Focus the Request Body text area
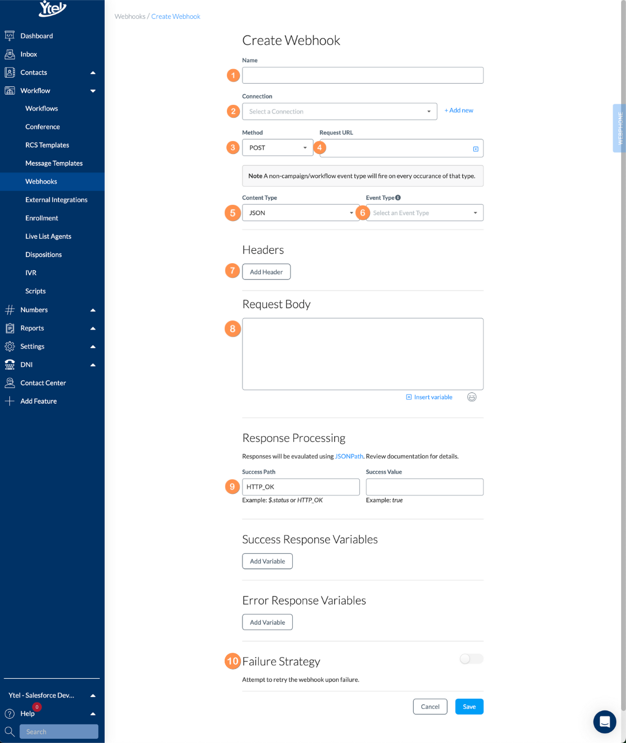The image size is (626, 743). coord(363,354)
